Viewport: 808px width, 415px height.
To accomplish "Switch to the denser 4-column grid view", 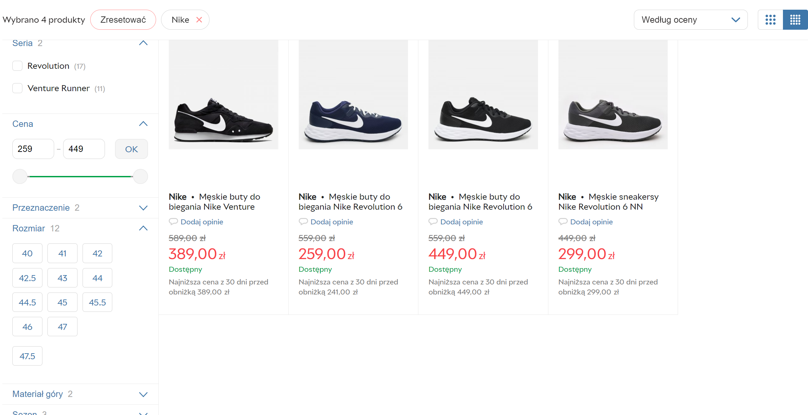I will click(x=795, y=20).
